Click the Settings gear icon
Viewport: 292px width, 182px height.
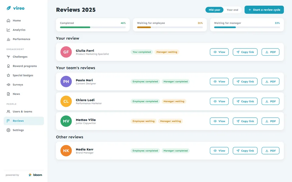(x=9, y=130)
